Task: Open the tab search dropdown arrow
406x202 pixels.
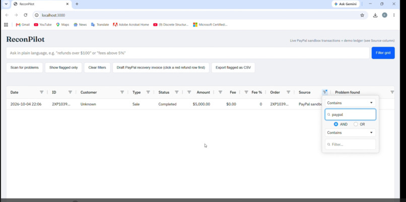Action: (6, 4)
